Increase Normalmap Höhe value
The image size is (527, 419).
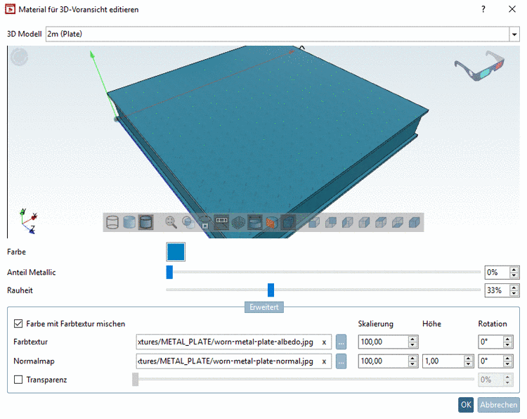469,358
